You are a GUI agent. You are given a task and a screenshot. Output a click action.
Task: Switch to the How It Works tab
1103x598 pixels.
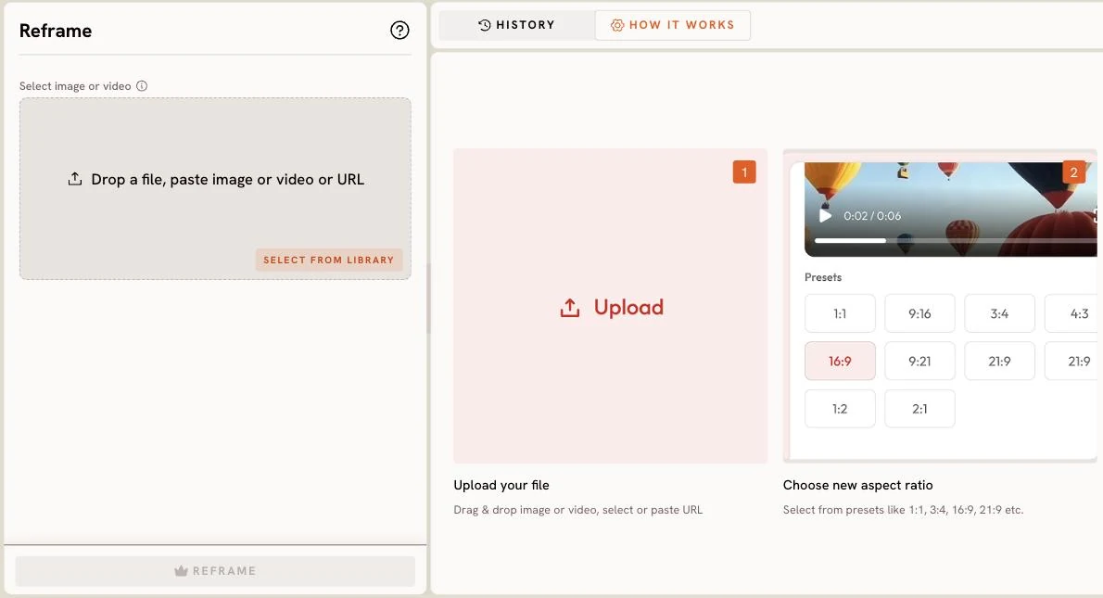tap(673, 25)
